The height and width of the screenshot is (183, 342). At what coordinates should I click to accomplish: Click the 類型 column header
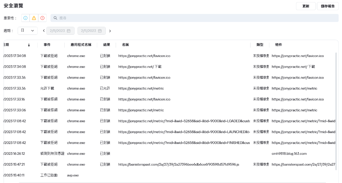coord(260,45)
